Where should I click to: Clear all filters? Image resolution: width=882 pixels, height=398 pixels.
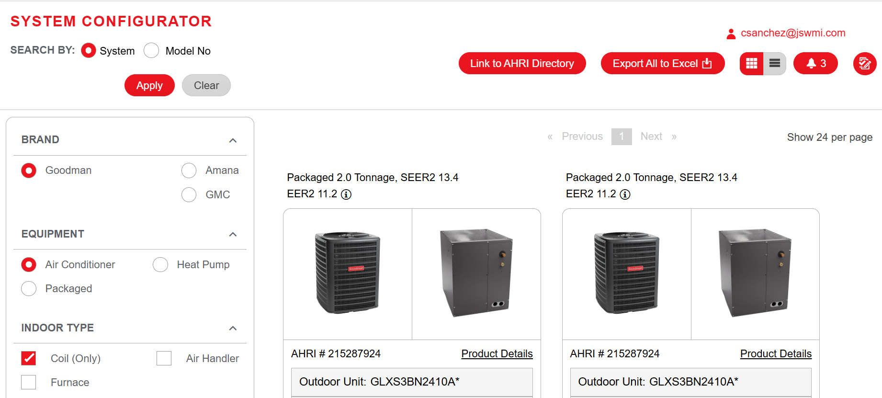[x=206, y=85]
